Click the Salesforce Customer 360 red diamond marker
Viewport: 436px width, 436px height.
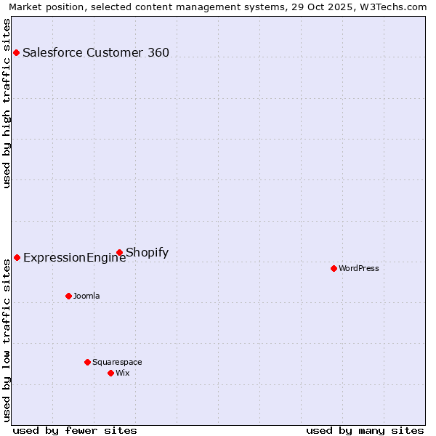pos(16,52)
